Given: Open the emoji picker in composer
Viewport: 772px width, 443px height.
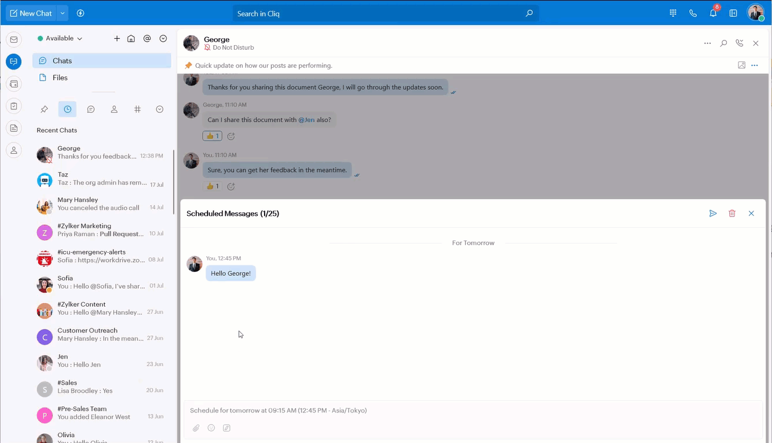Looking at the screenshot, I should click(x=211, y=428).
